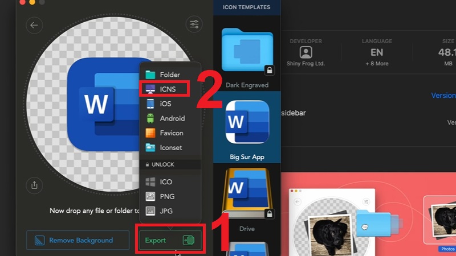This screenshot has height=256, width=456.
Task: Select Dark Engraved folder template
Action: (x=247, y=54)
